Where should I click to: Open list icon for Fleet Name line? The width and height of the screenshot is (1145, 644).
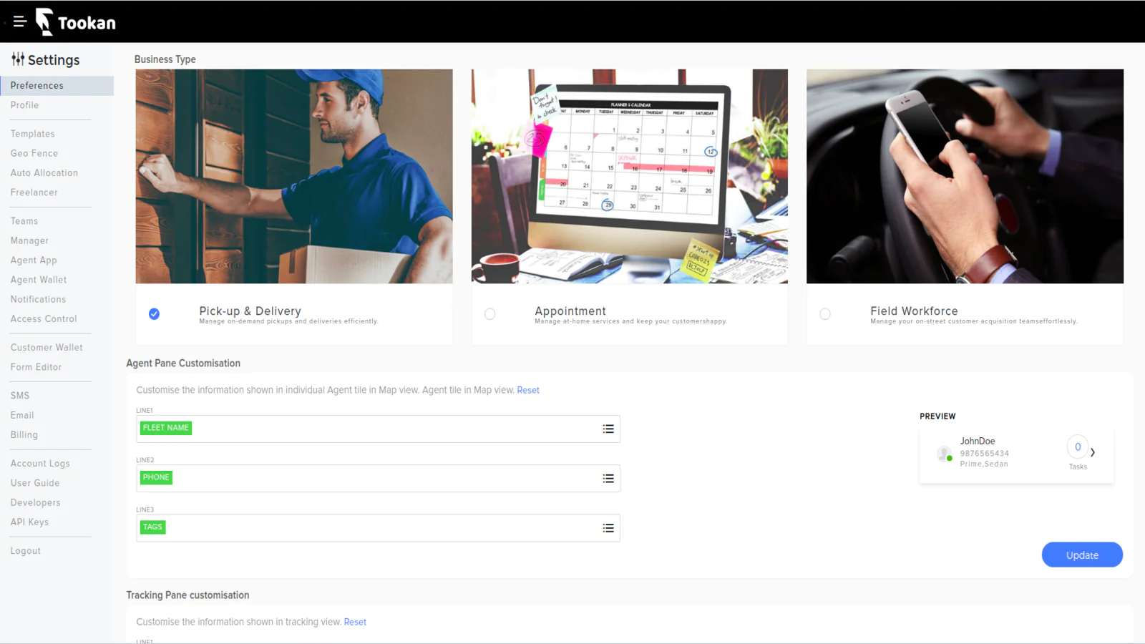tap(608, 429)
